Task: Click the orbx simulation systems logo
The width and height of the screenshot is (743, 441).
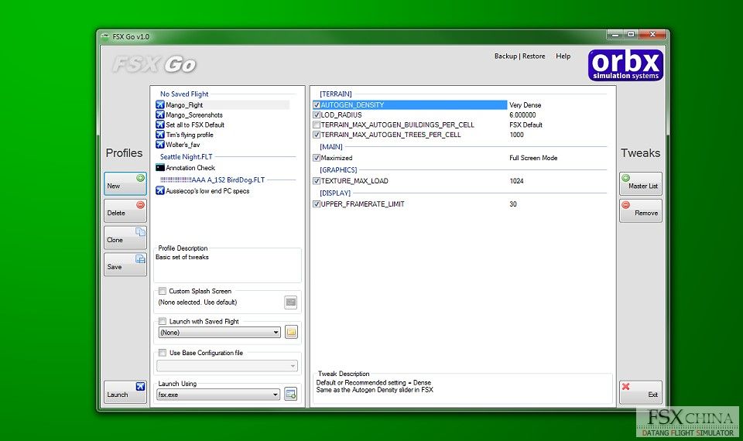Action: (x=625, y=65)
